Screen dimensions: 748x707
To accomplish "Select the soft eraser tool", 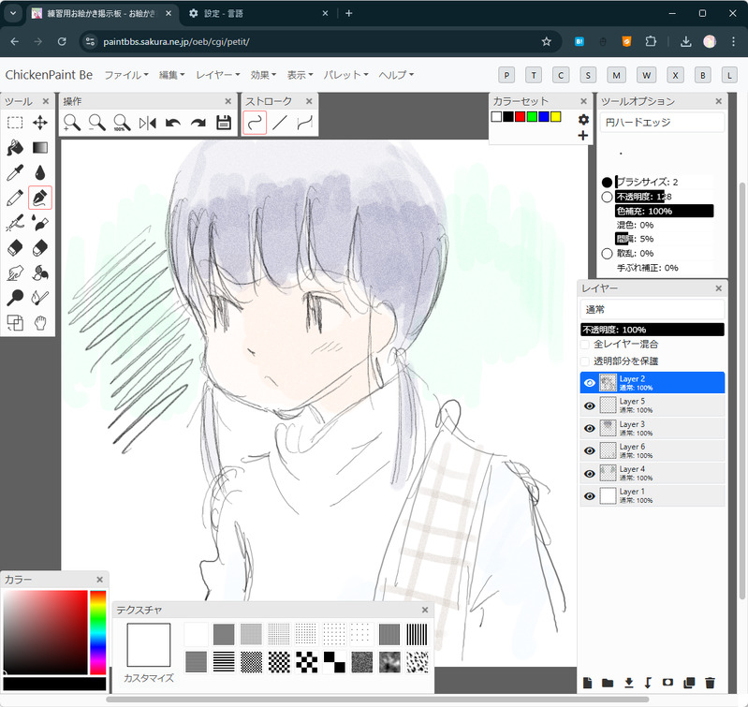I will click(40, 247).
